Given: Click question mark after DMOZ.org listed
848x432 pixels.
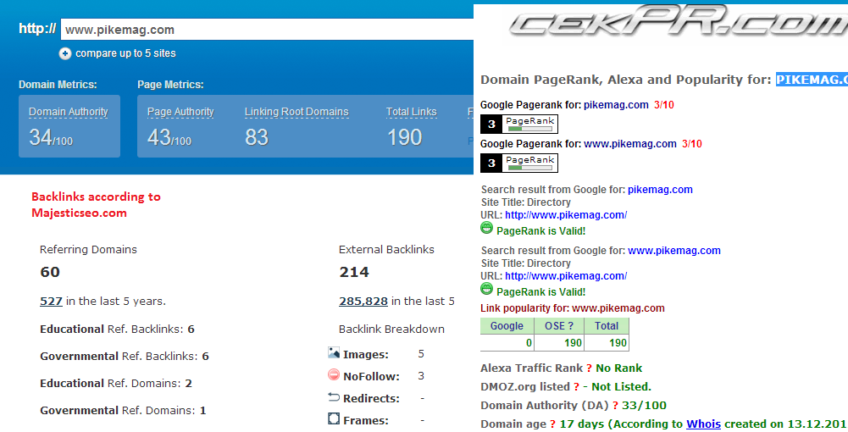Looking at the screenshot, I should 577,387.
